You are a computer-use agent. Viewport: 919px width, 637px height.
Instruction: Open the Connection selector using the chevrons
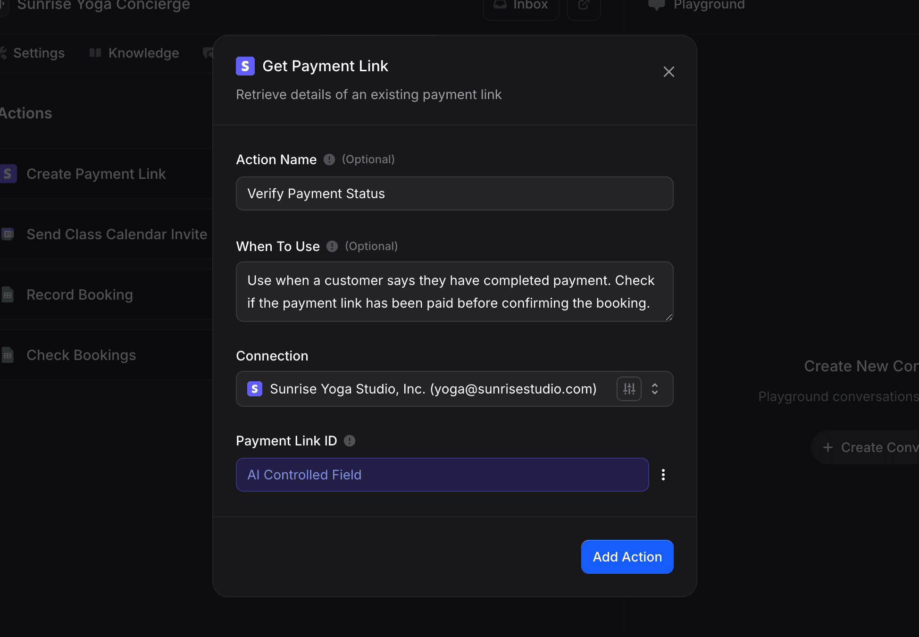(x=655, y=389)
